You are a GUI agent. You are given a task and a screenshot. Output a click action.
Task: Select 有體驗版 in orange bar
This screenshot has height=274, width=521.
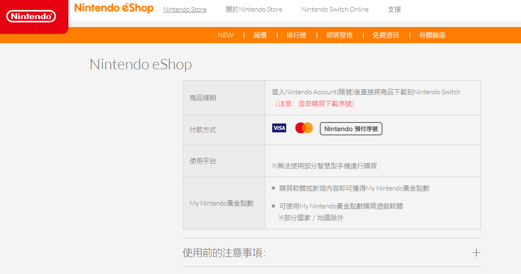pos(432,35)
